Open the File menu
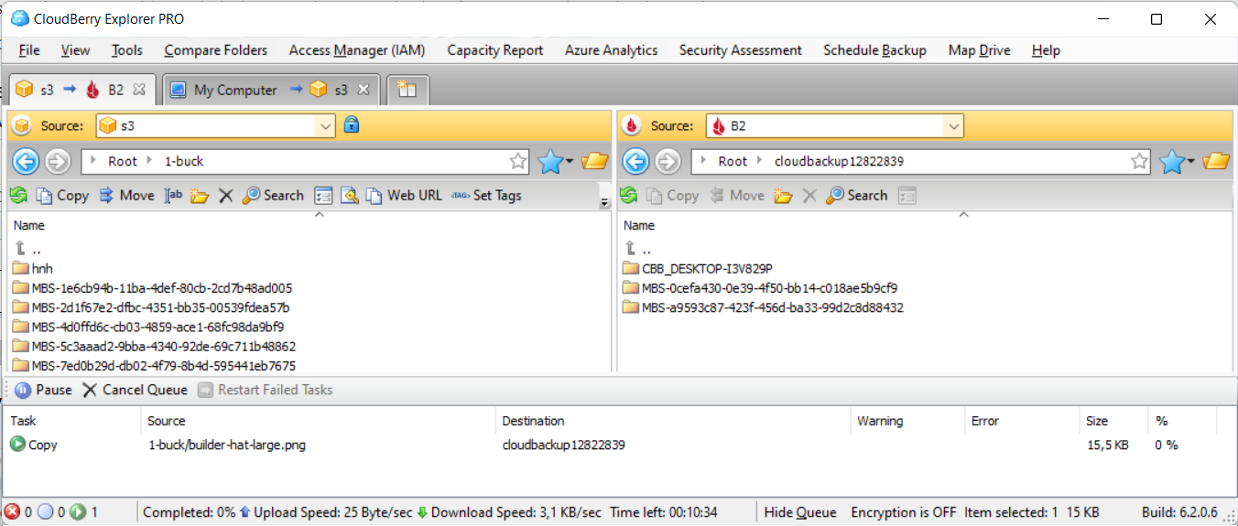1238x526 pixels. click(29, 50)
